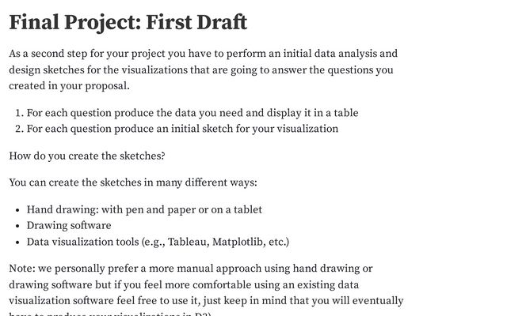Click the question "How do you create the sketches?"
Screen dimensions: 507x316
[86, 155]
